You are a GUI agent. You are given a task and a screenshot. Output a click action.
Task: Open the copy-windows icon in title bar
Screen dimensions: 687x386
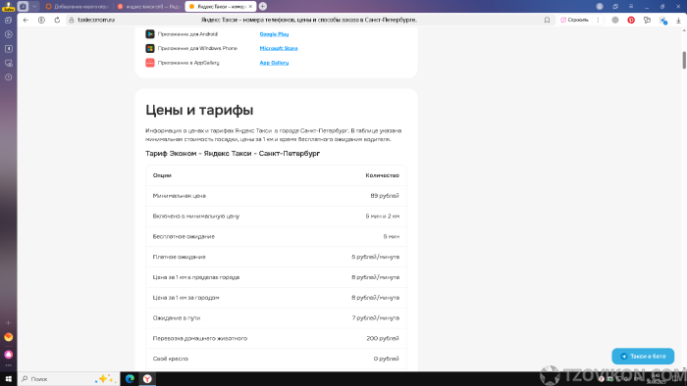pyautogui.click(x=615, y=6)
